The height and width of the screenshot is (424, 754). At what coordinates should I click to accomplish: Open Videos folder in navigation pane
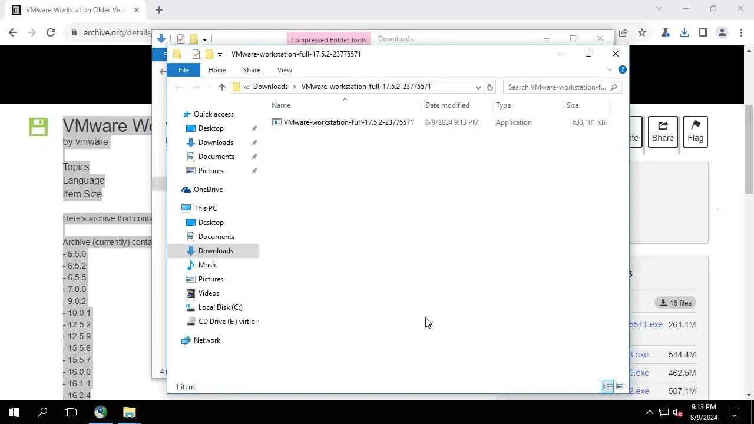[x=209, y=293]
